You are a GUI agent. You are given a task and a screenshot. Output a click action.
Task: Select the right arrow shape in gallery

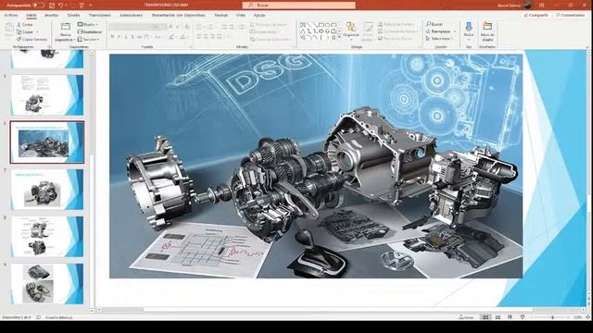(x=322, y=31)
